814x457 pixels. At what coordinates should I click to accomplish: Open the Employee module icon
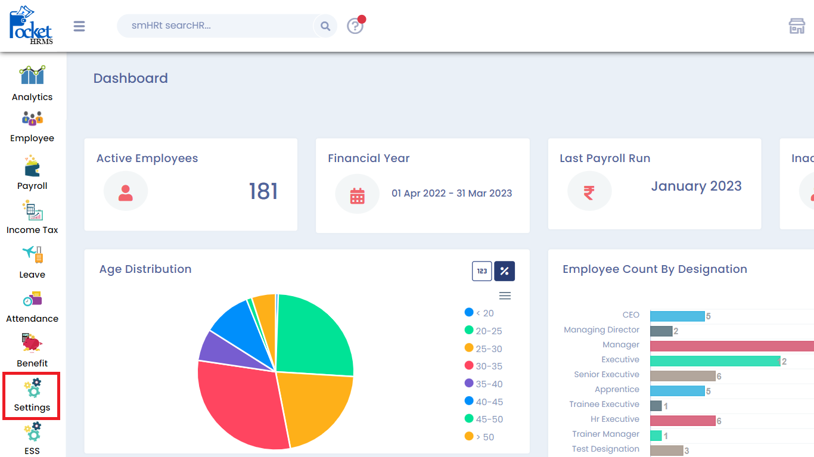(32, 119)
